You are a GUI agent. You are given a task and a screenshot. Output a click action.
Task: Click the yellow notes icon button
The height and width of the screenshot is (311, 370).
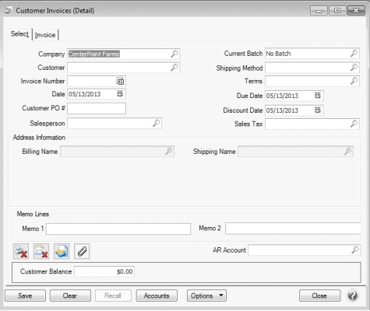coord(62,251)
